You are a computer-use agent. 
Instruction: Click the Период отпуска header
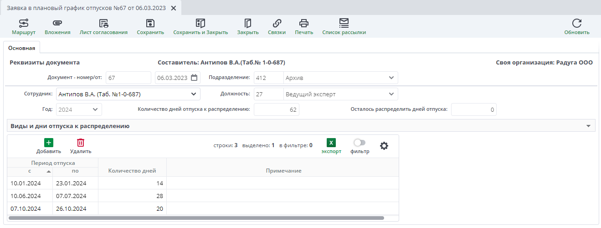(x=53, y=163)
